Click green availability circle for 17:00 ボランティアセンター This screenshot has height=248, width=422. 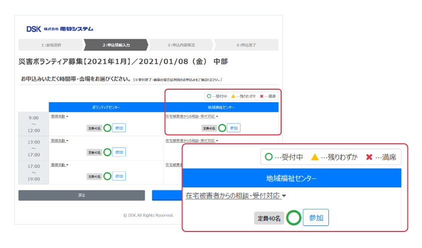click(106, 176)
